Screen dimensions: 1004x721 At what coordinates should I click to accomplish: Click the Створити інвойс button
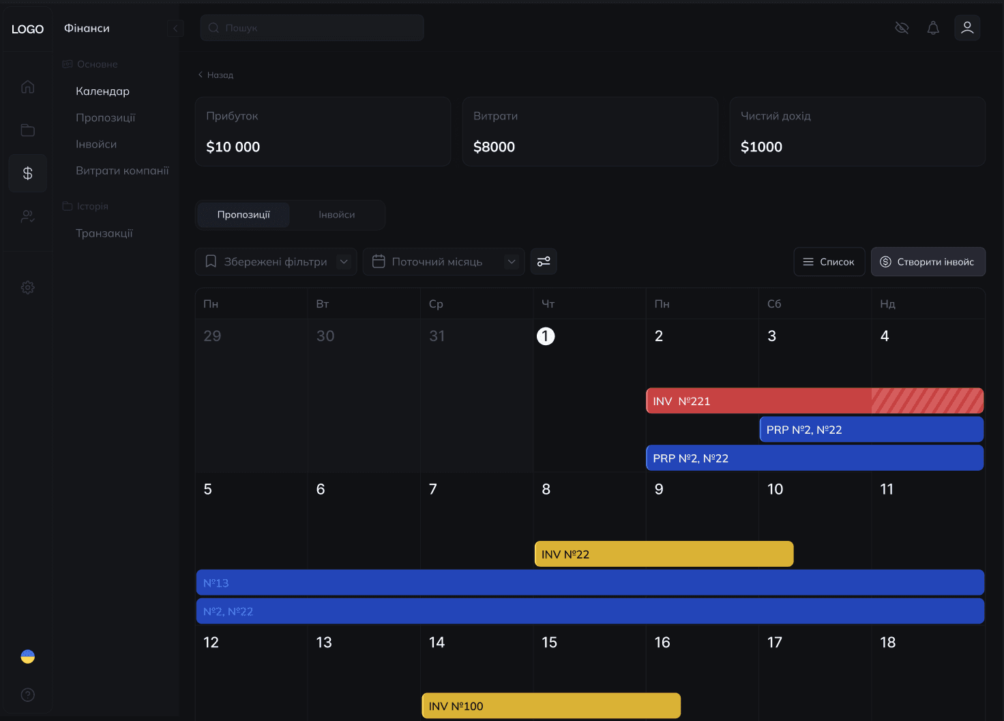[928, 262]
